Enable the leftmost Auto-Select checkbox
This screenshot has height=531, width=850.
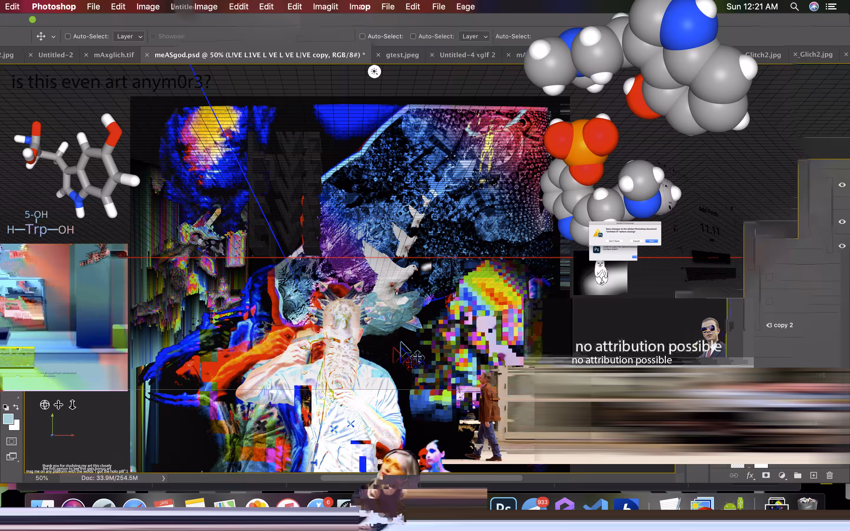click(68, 36)
